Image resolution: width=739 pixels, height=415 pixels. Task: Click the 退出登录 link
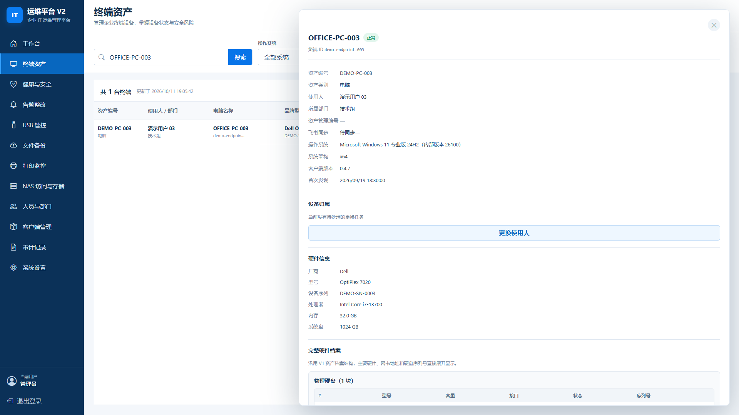pyautogui.click(x=25, y=401)
